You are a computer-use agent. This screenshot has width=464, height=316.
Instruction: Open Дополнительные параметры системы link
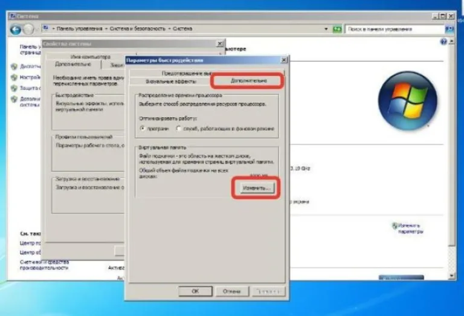point(30,102)
